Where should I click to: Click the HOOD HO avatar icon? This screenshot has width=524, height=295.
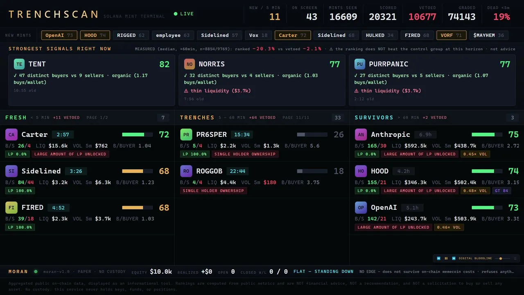(361, 171)
